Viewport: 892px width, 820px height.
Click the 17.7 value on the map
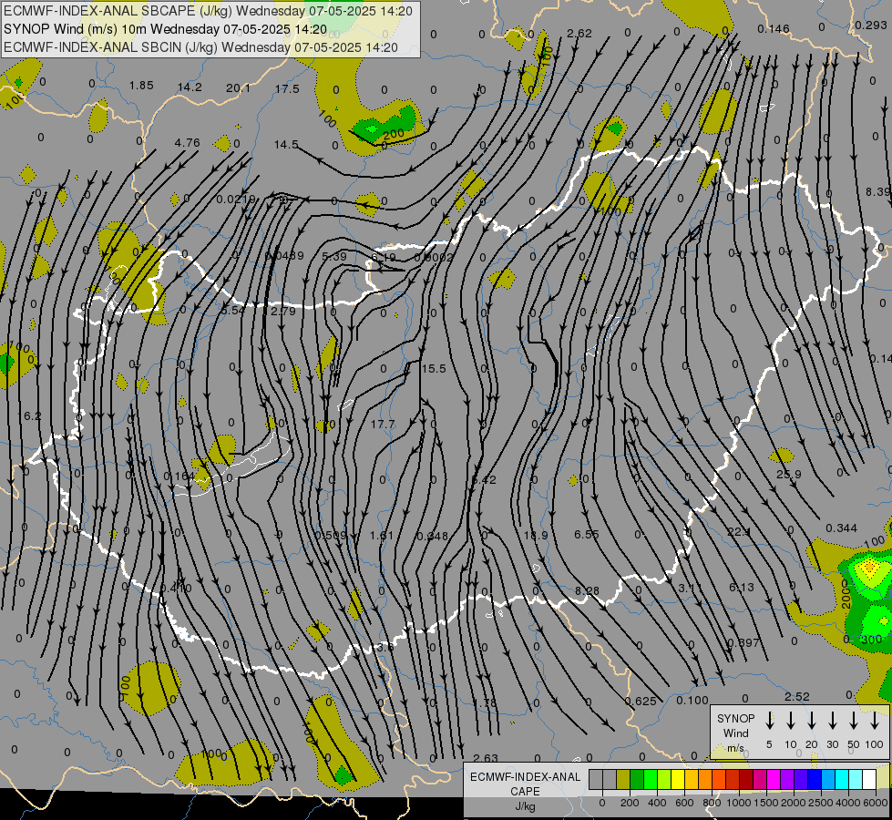tap(383, 425)
